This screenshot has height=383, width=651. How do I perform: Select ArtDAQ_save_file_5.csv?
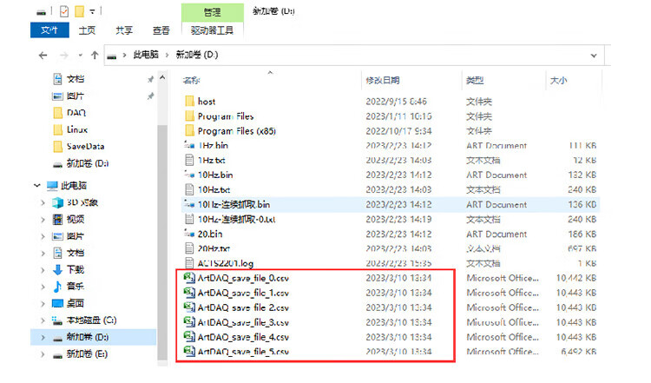tap(242, 352)
